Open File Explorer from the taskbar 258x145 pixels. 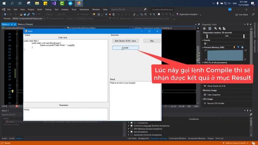(x=37, y=3)
